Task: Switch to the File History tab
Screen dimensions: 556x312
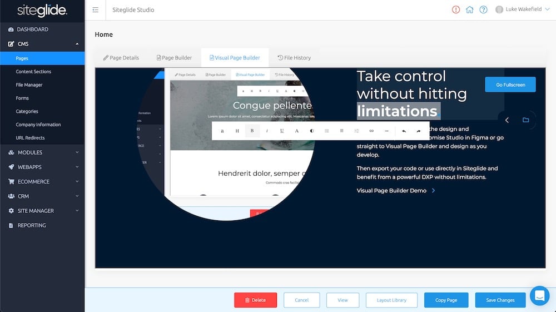Action: tap(294, 58)
